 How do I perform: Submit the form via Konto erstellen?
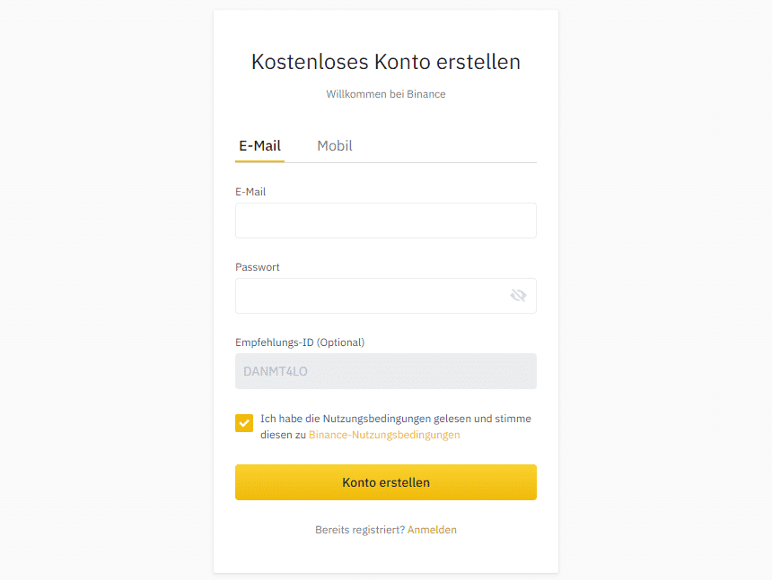385,481
